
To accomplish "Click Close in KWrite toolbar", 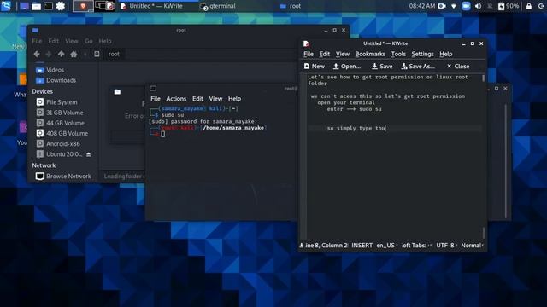I will [x=458, y=67].
